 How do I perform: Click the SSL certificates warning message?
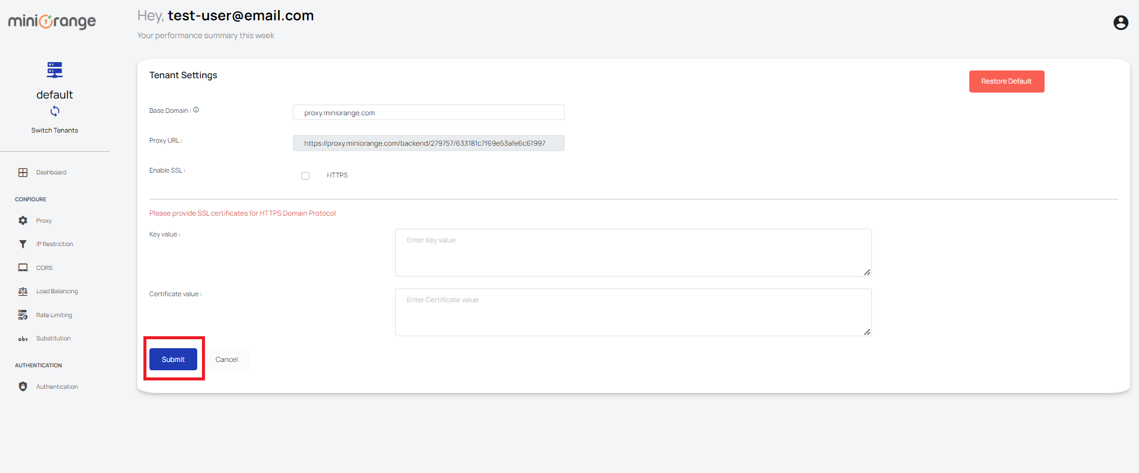click(243, 213)
